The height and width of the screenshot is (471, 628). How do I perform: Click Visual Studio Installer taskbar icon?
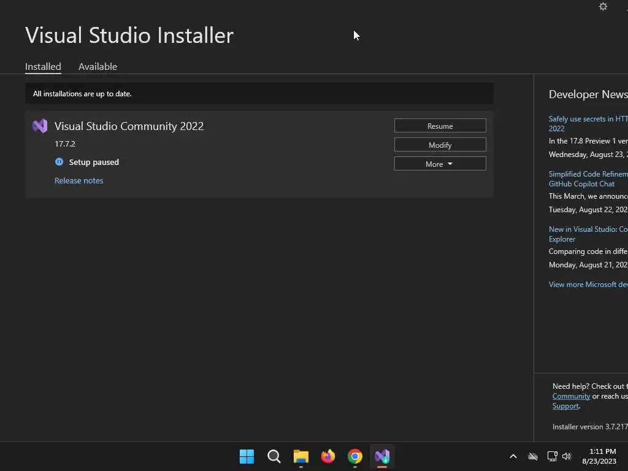[382, 456]
